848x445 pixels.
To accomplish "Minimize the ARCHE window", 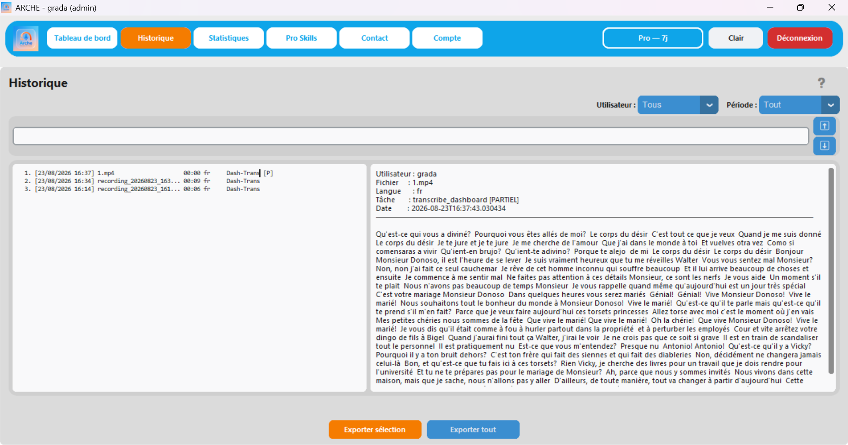I will click(770, 8).
